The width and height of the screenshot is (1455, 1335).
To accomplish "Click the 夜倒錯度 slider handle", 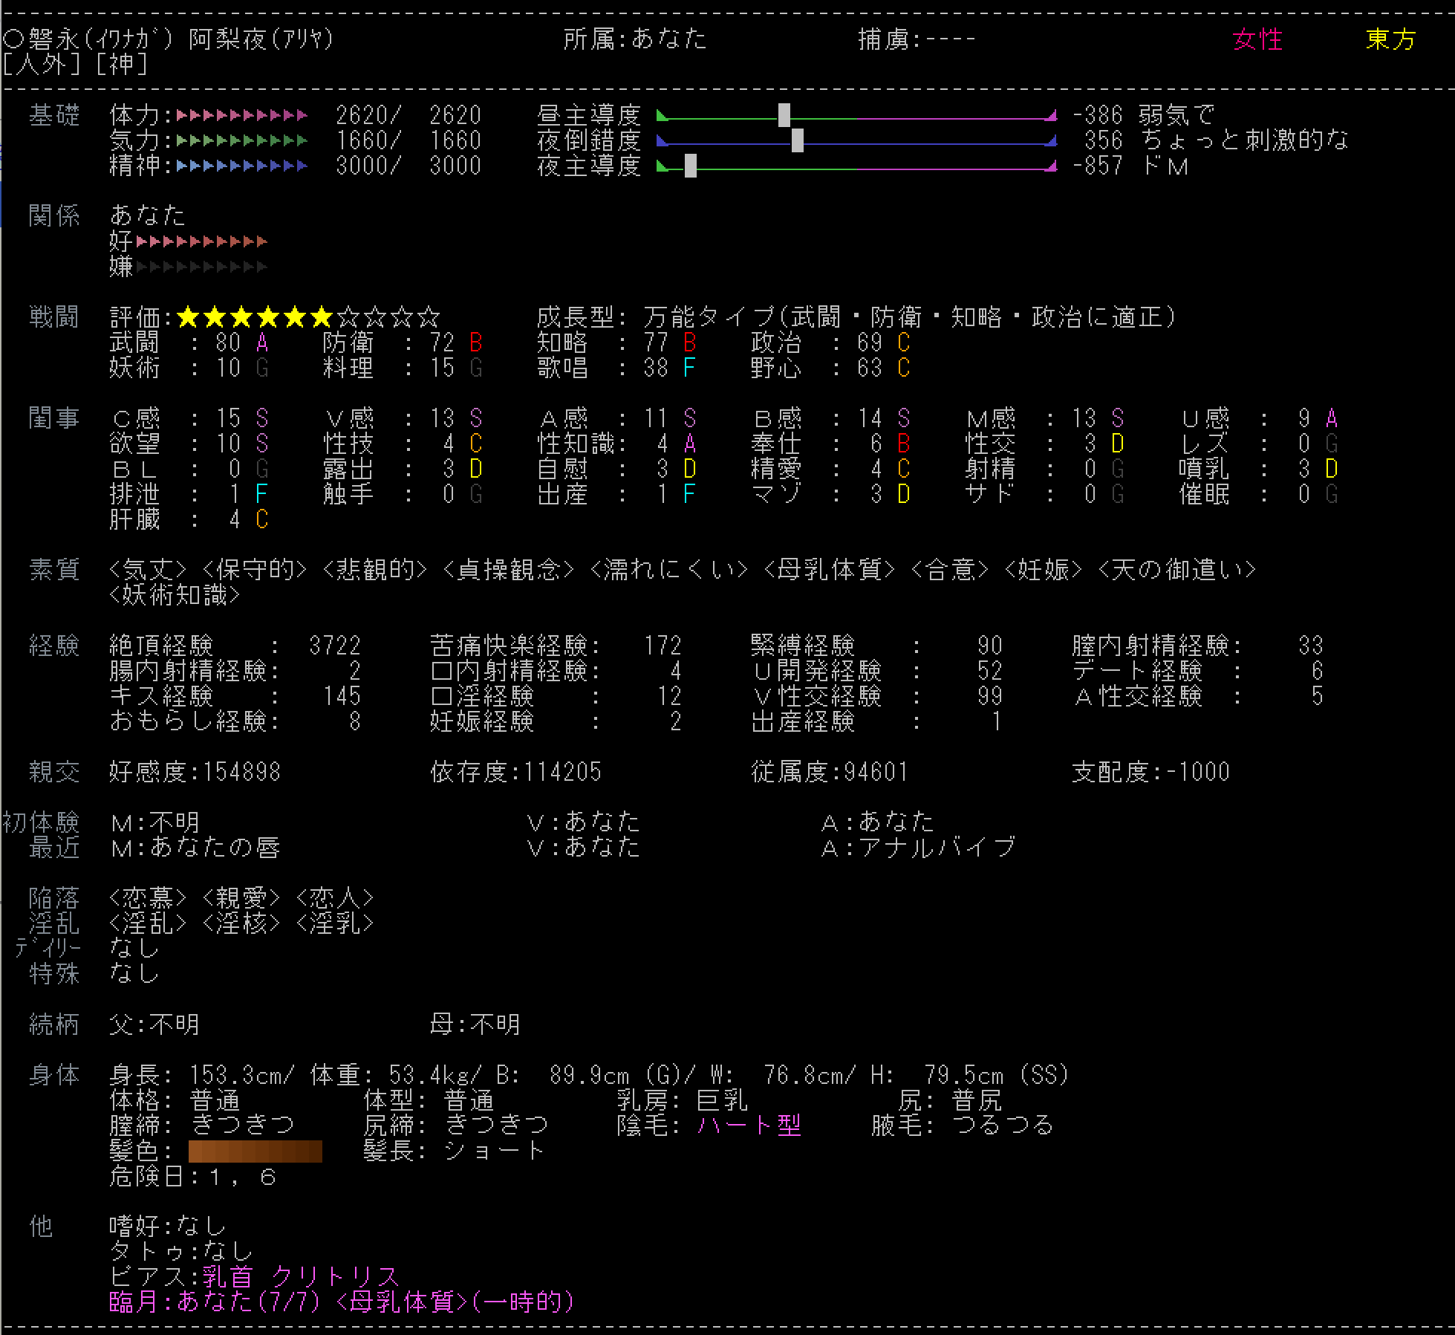I will point(797,140).
